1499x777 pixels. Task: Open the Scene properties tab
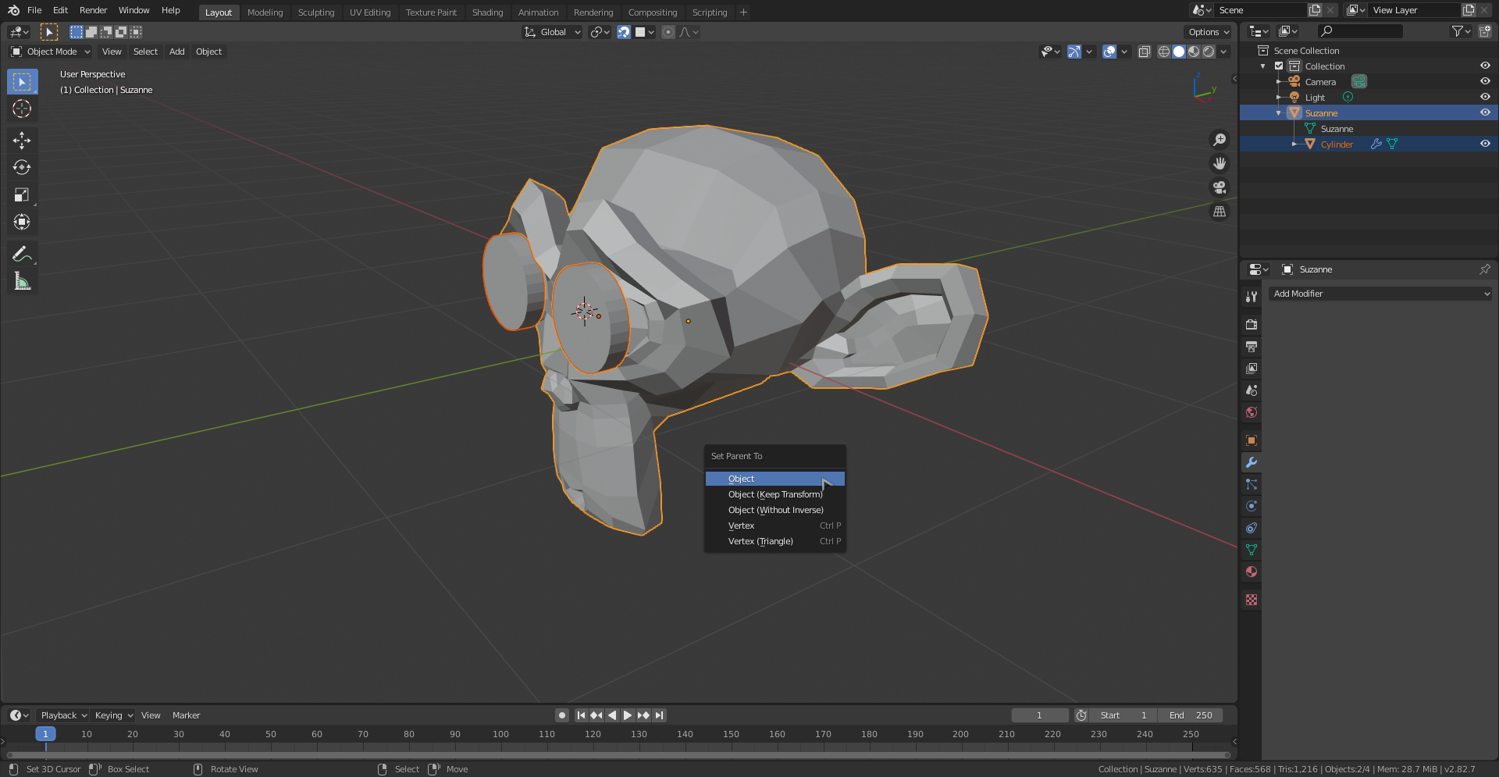1252,390
